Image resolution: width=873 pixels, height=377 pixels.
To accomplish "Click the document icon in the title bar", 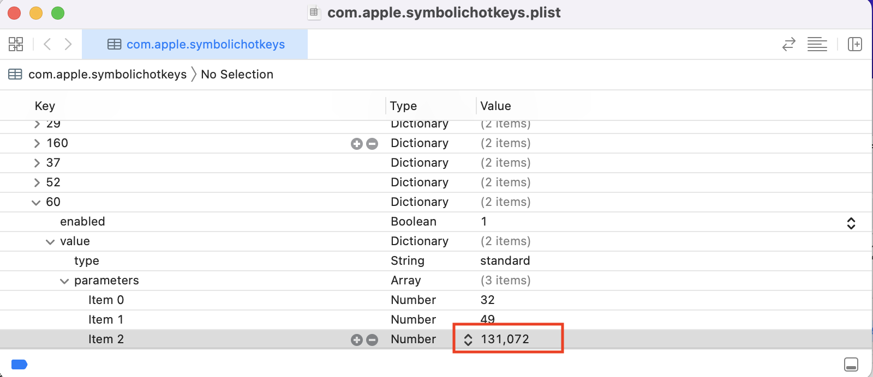I will (x=314, y=12).
